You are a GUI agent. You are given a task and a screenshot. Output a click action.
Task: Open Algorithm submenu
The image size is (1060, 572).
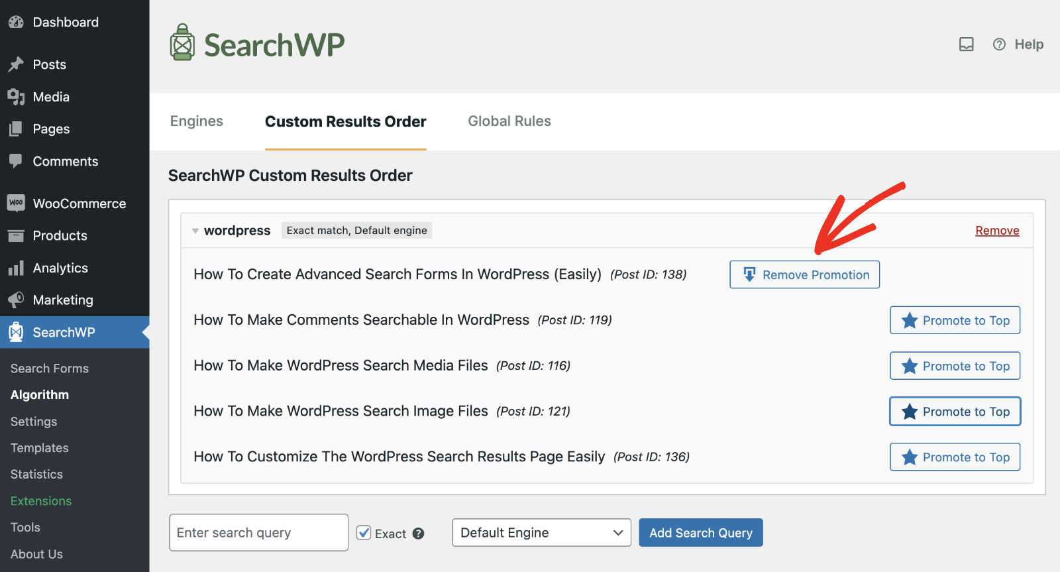pyautogui.click(x=40, y=395)
